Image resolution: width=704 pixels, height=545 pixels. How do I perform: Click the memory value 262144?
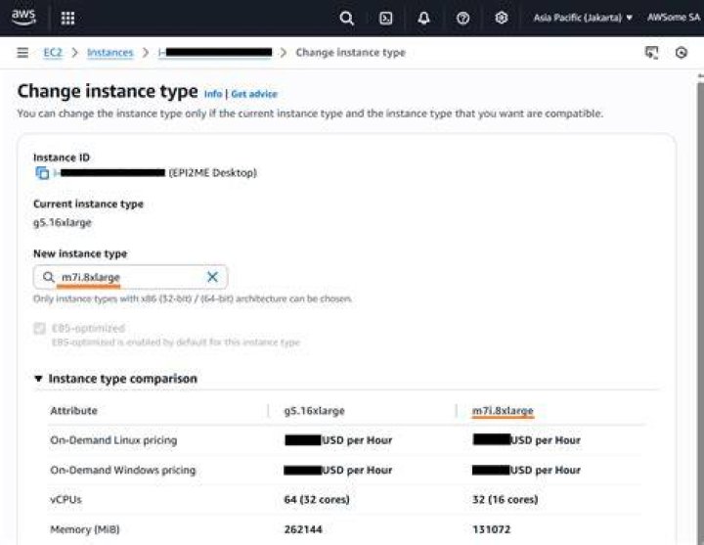(x=303, y=529)
